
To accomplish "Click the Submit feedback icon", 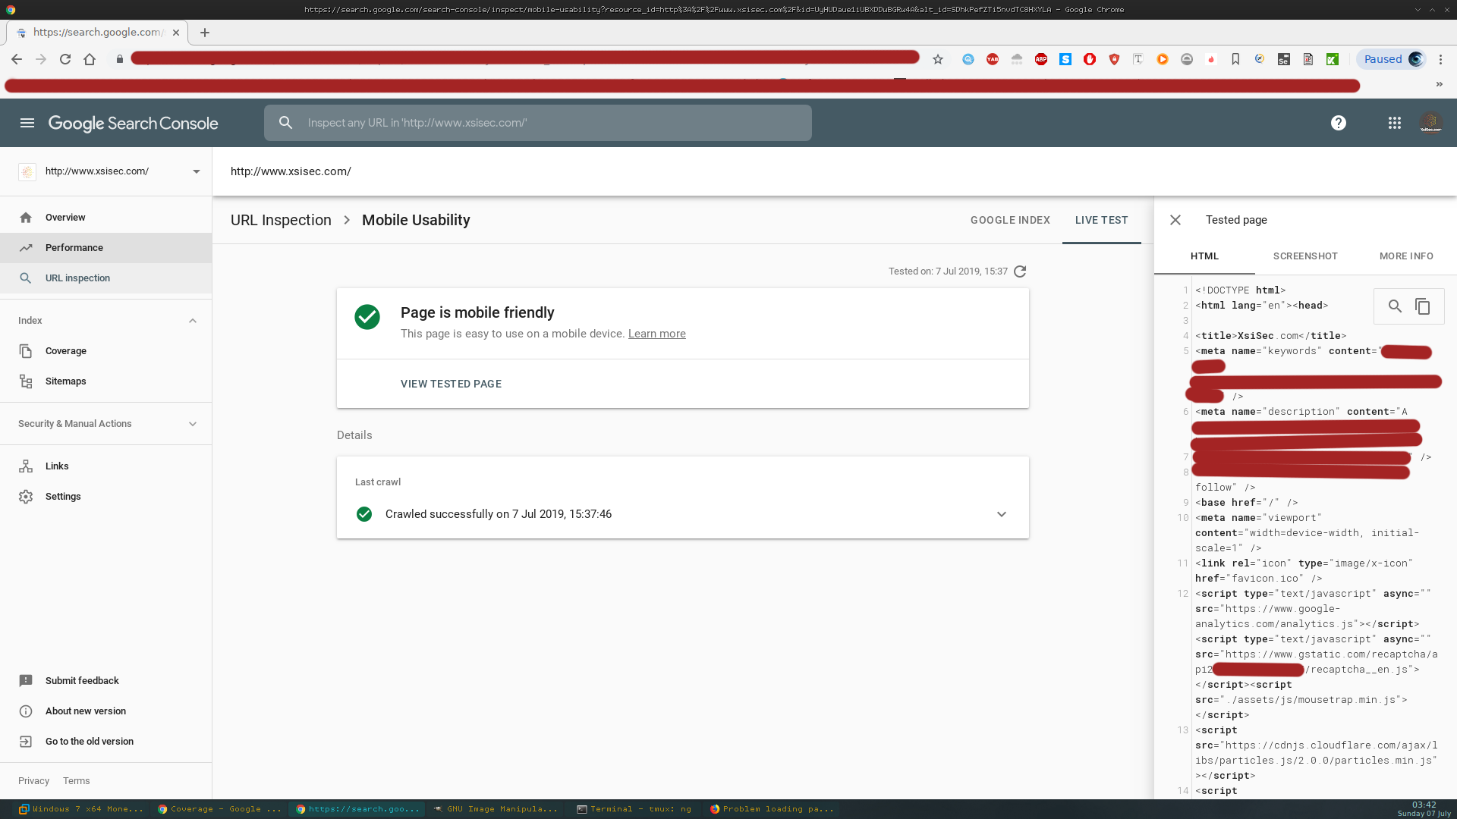I will (x=26, y=681).
